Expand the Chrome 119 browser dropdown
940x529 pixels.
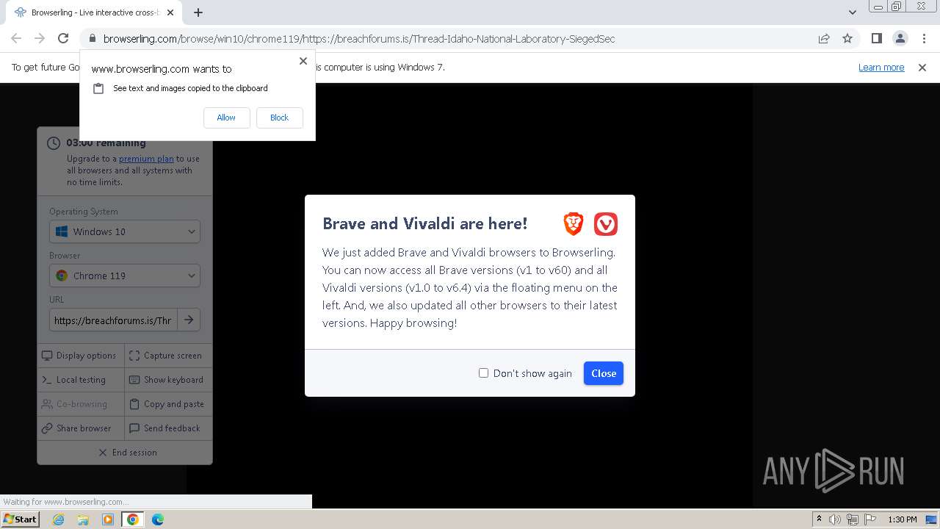click(125, 276)
